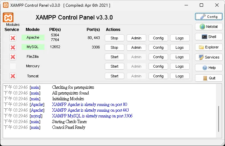Viewport: 225px width, 146px height.
Task: Launch Shell with terminal icon
Action: (208, 37)
